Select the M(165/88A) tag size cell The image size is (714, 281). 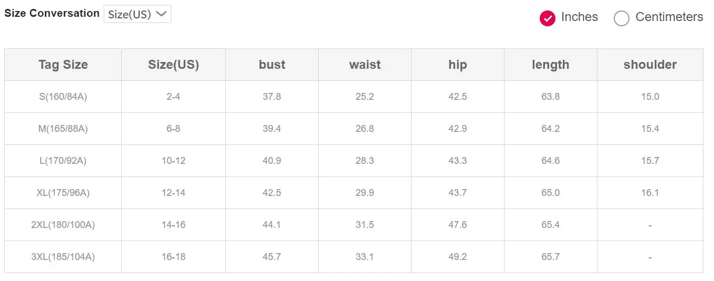click(63, 129)
